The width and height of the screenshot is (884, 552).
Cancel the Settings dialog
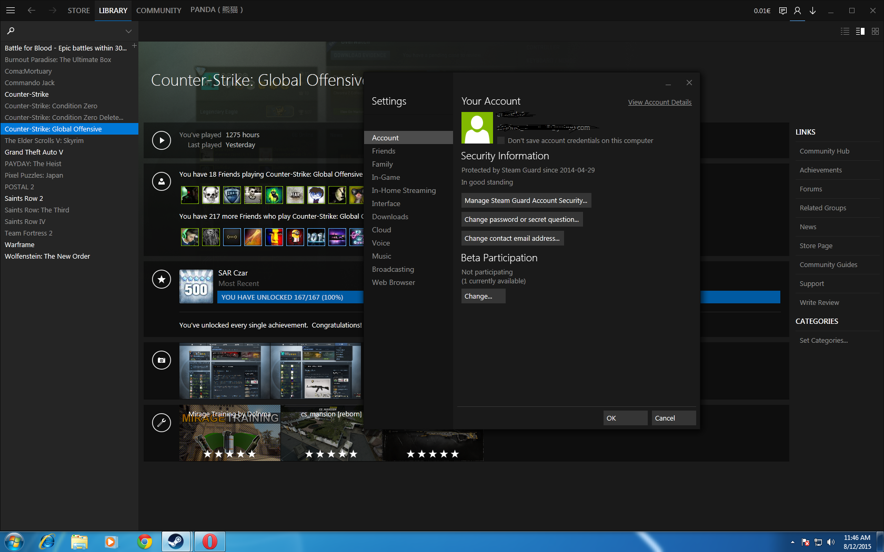tap(674, 418)
